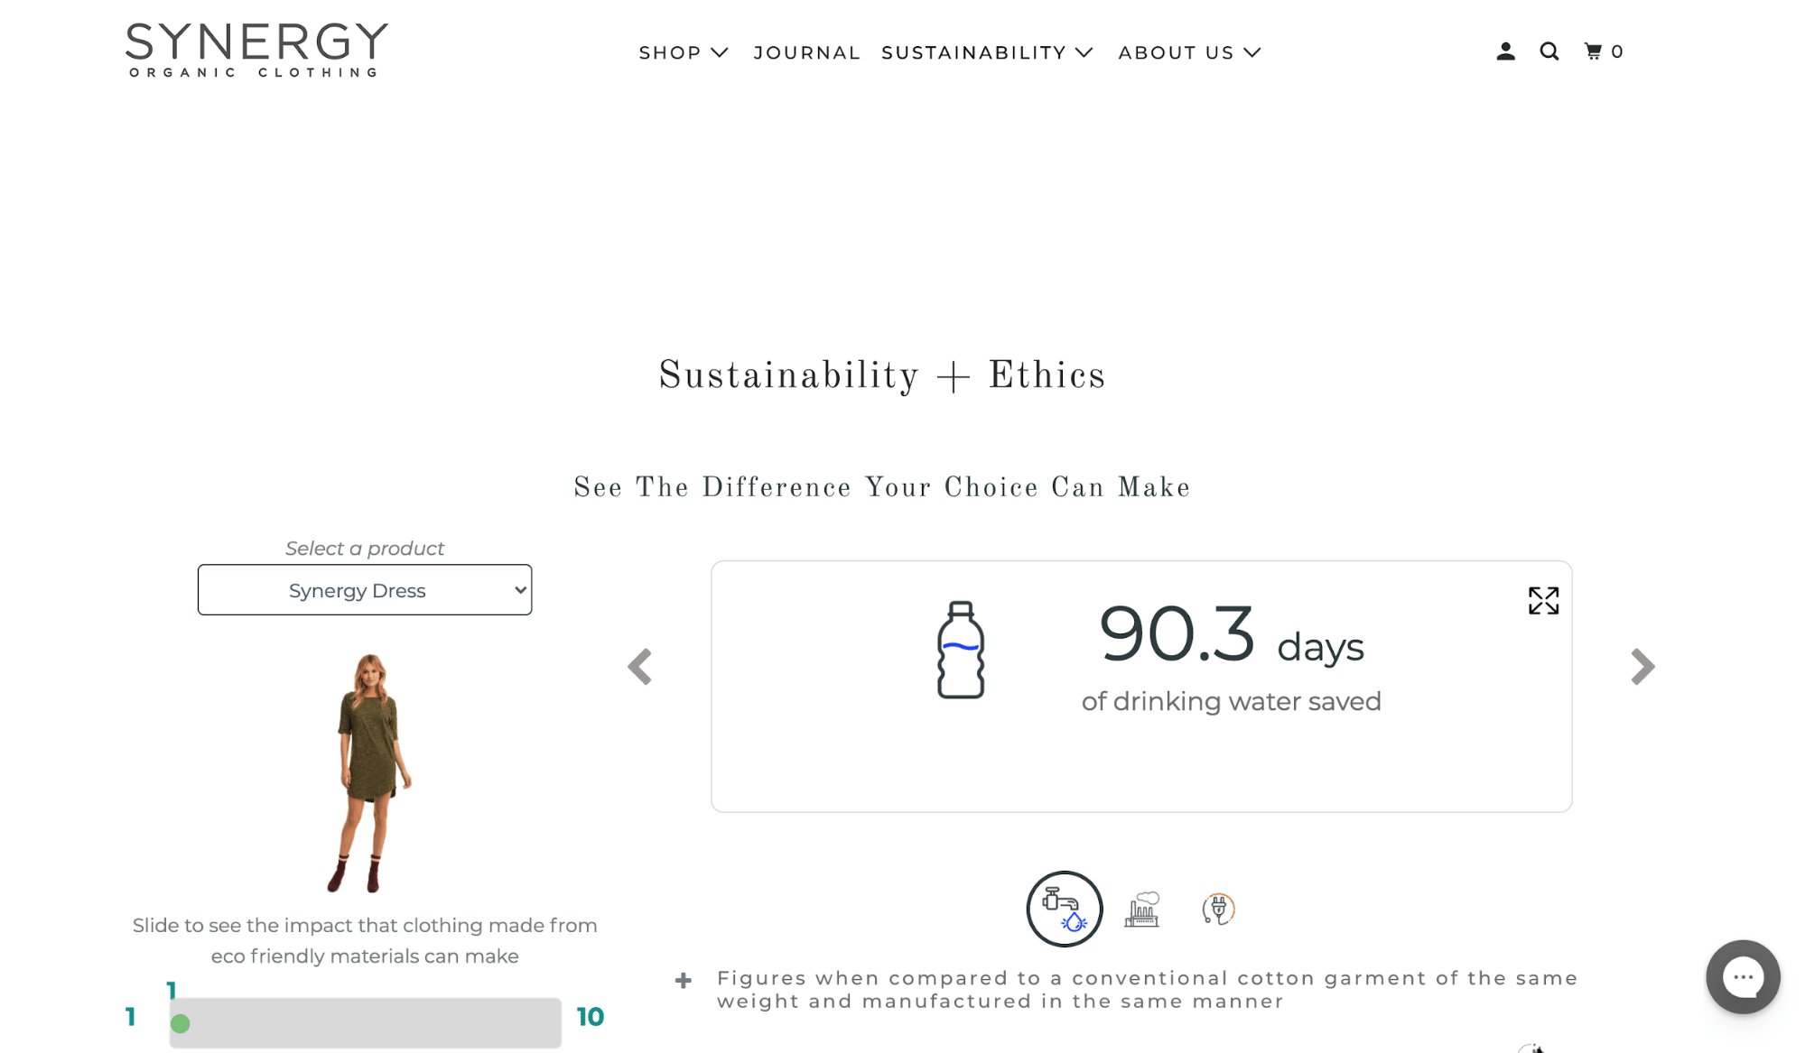Expand the impact card to fullscreen
This screenshot has height=1053, width=1805.
(1543, 601)
